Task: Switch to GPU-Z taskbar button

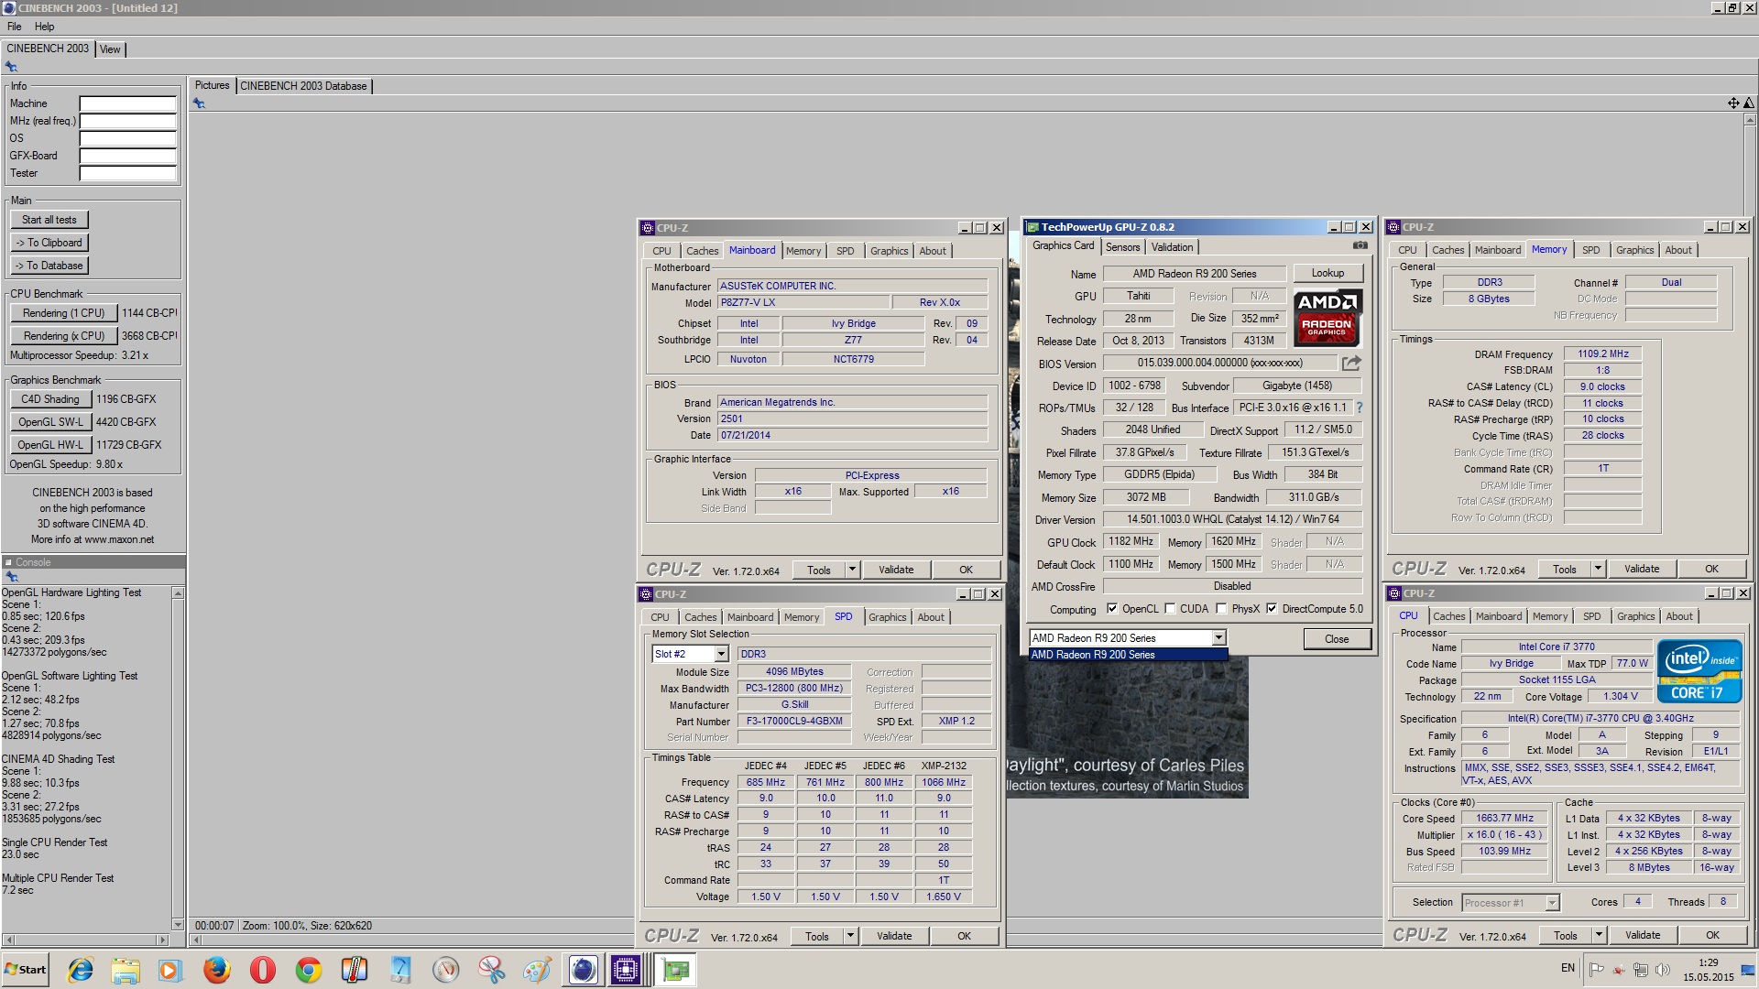Action: point(676,970)
